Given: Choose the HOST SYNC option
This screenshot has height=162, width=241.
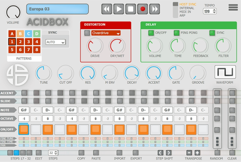Looking at the screenshot, I should pyautogui.click(x=188, y=4).
